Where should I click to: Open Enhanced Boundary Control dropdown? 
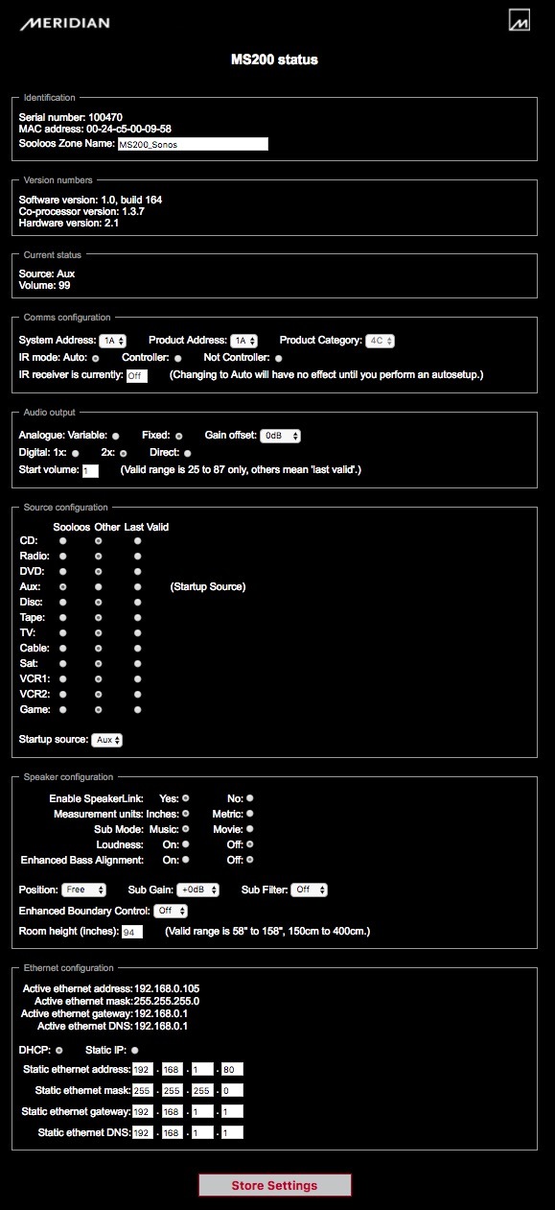tap(171, 911)
